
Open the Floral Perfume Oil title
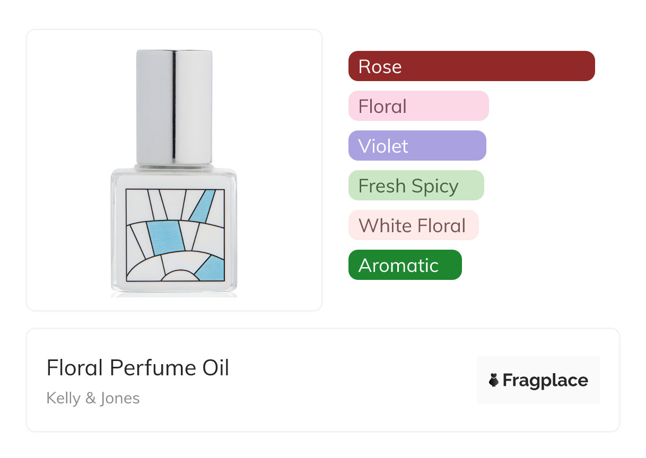point(138,368)
